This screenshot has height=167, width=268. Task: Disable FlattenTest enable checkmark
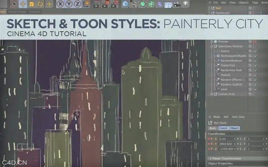coord(255,66)
